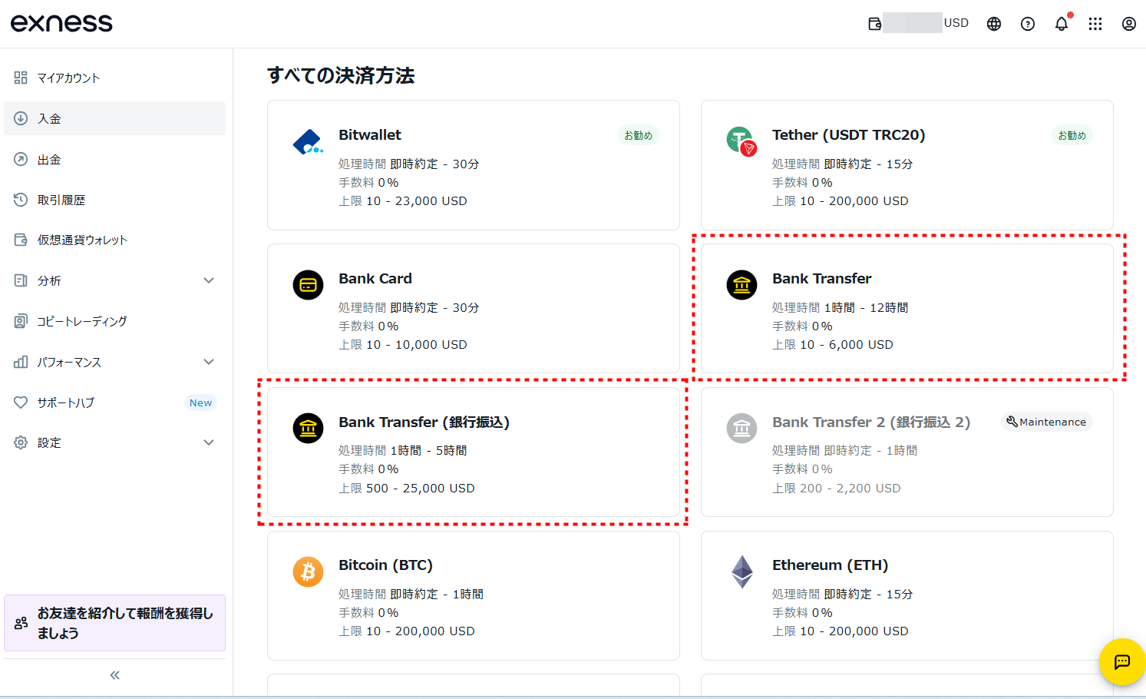Image resolution: width=1146 pixels, height=699 pixels.
Task: Click the Bitcoin (BTC) orange icon
Action: (308, 571)
